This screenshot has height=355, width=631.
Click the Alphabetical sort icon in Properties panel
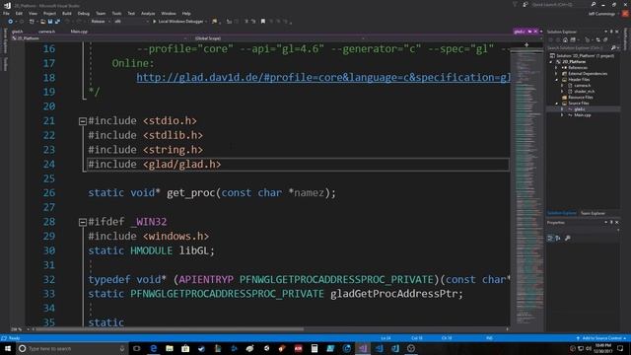tap(558, 239)
